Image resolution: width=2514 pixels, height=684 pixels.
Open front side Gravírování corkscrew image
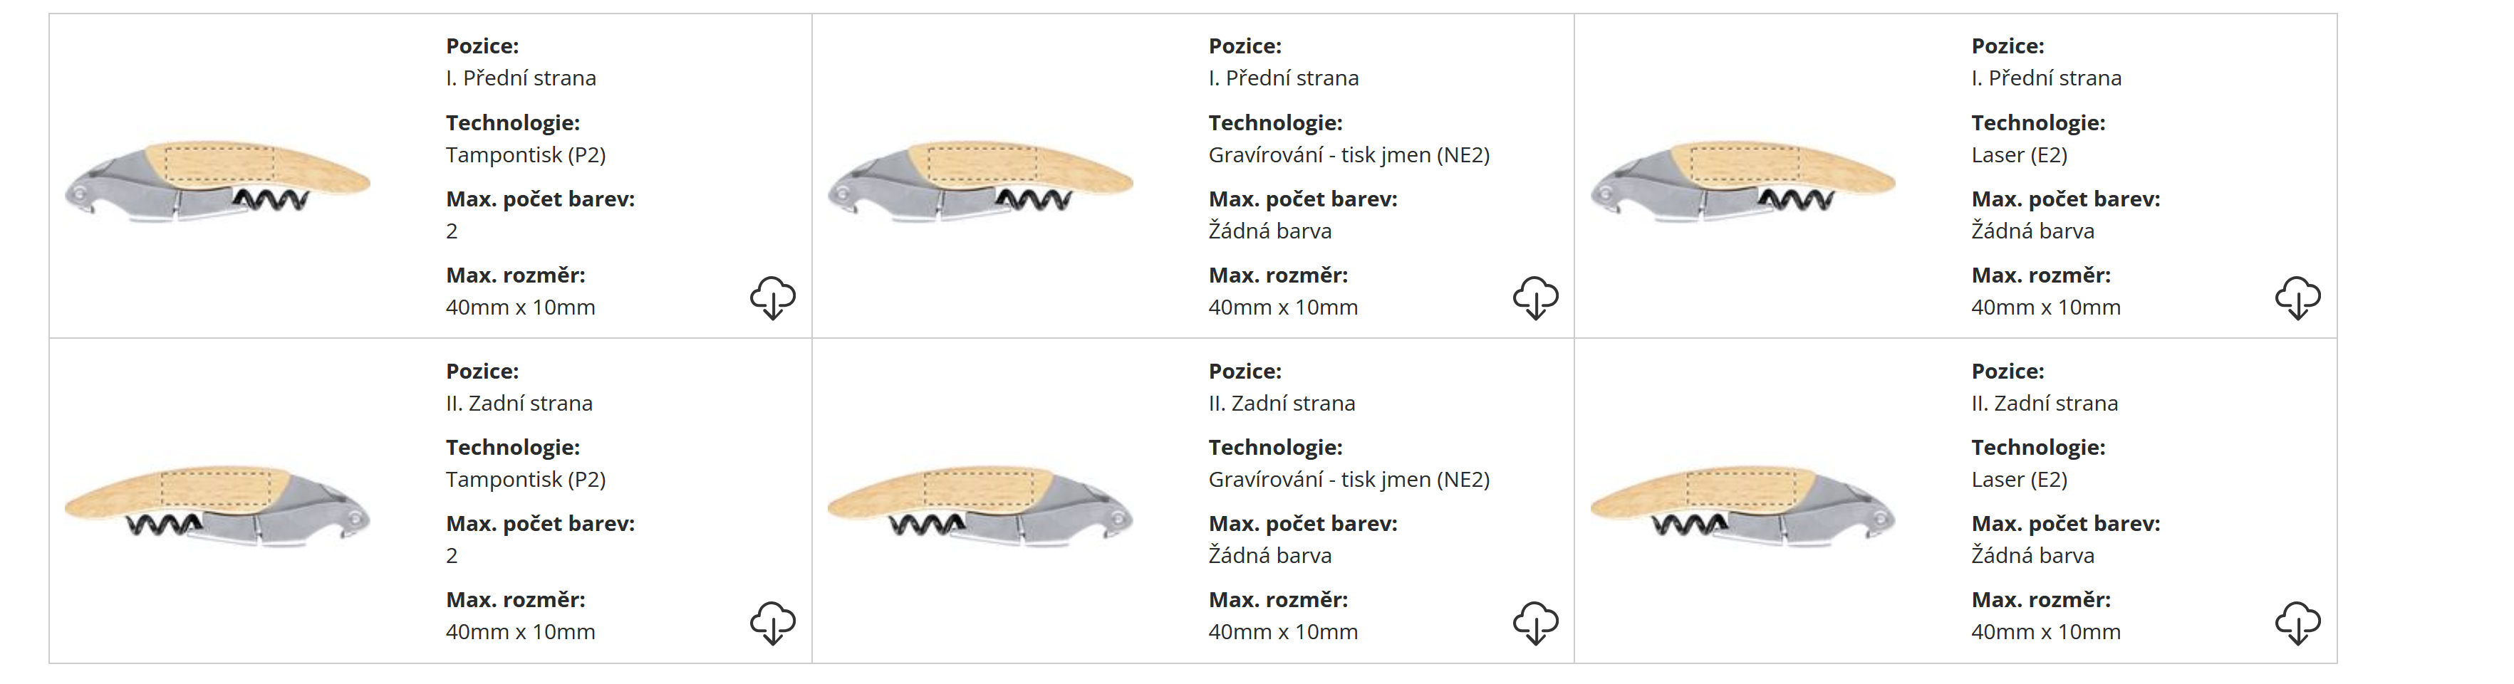pos(980,181)
